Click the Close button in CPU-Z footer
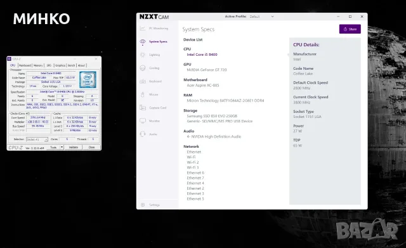The height and width of the screenshot is (248, 406). 91,147
